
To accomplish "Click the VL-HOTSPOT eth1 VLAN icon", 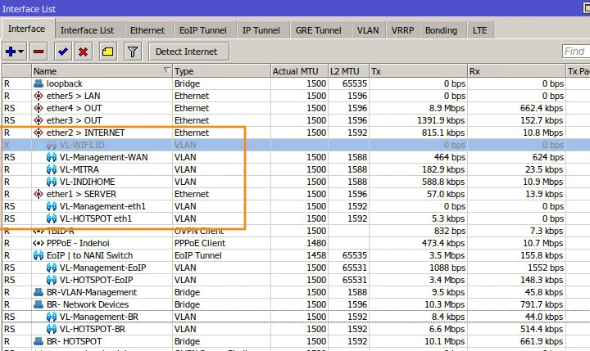I will tap(52, 218).
